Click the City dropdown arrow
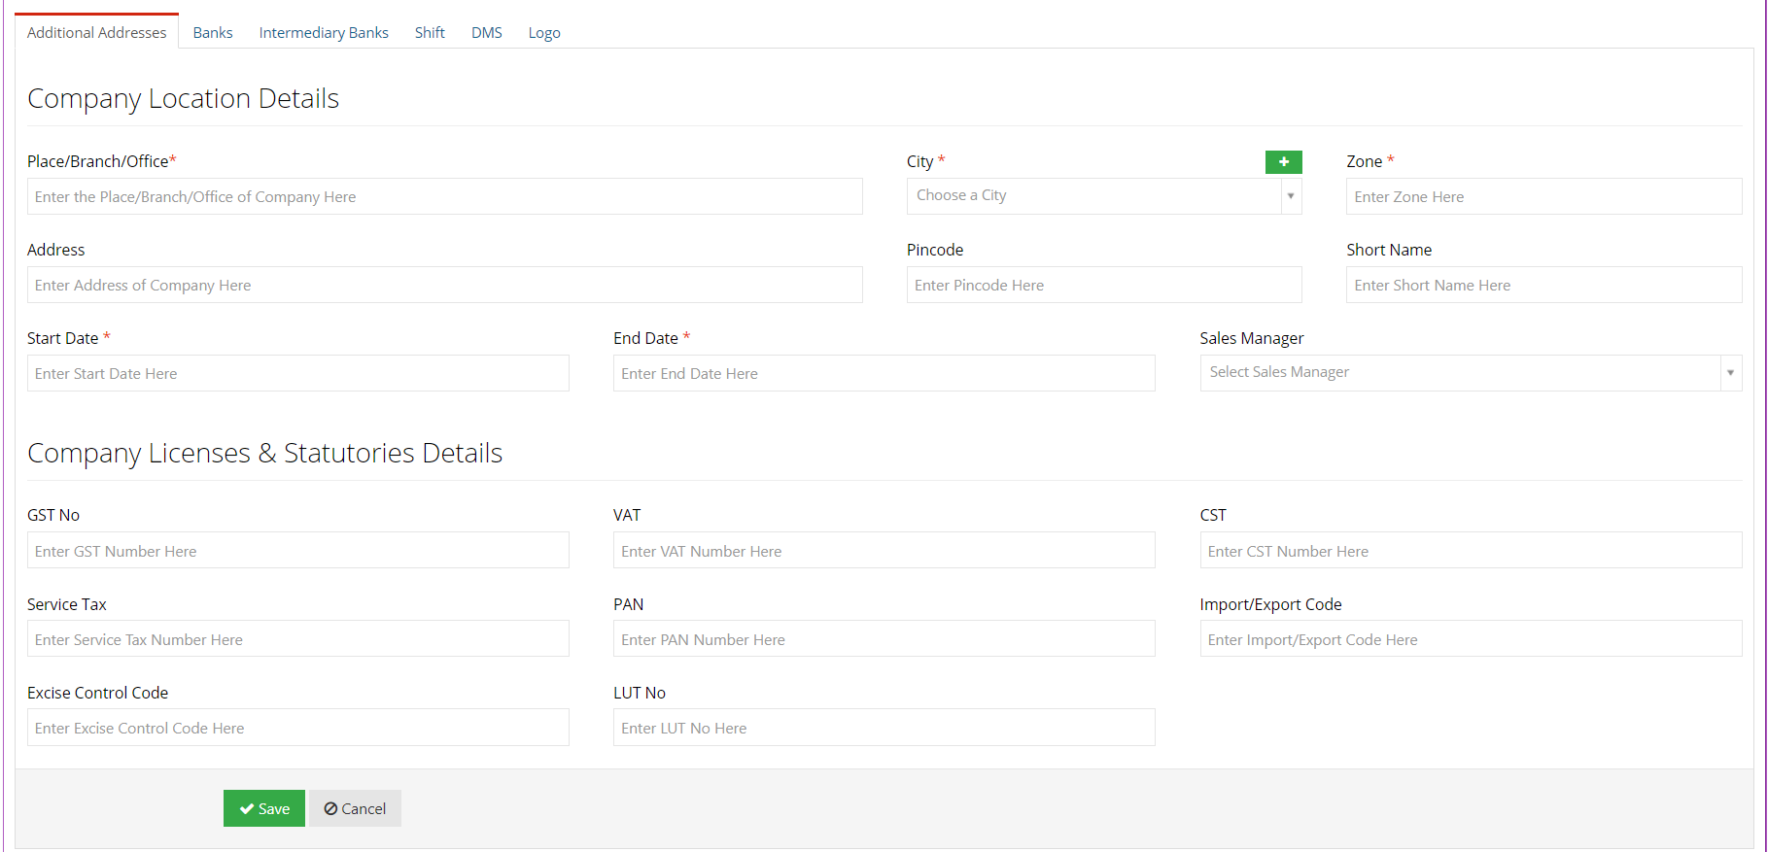Image resolution: width=1768 pixels, height=852 pixels. 1291,195
